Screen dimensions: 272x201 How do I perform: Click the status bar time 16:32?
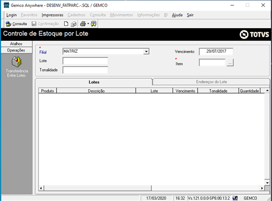click(x=180, y=198)
